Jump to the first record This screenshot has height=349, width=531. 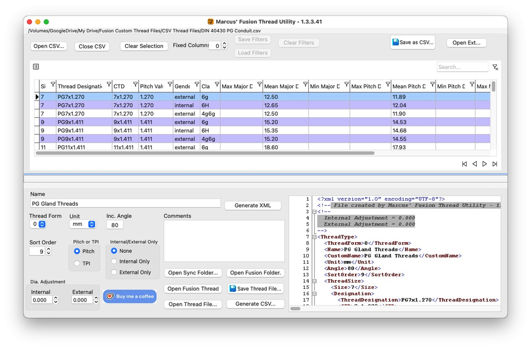pyautogui.click(x=464, y=164)
